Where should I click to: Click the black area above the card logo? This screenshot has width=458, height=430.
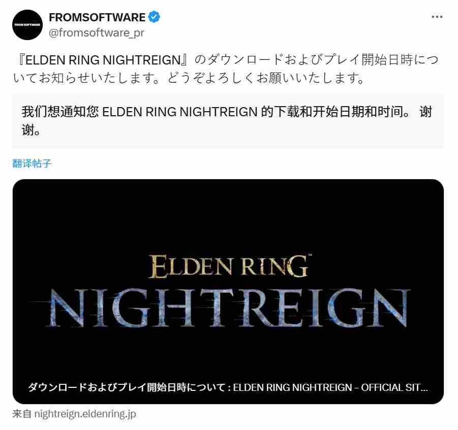[x=228, y=216]
